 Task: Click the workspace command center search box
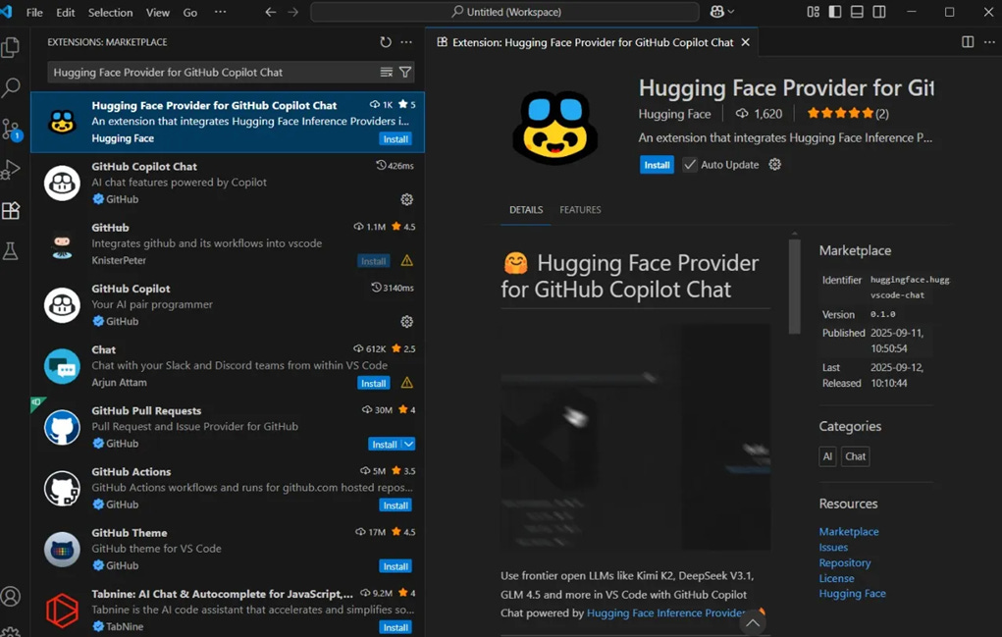pyautogui.click(x=504, y=12)
